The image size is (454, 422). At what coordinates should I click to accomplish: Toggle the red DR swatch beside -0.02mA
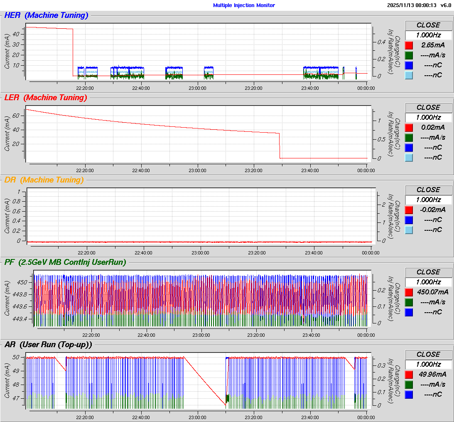click(409, 210)
